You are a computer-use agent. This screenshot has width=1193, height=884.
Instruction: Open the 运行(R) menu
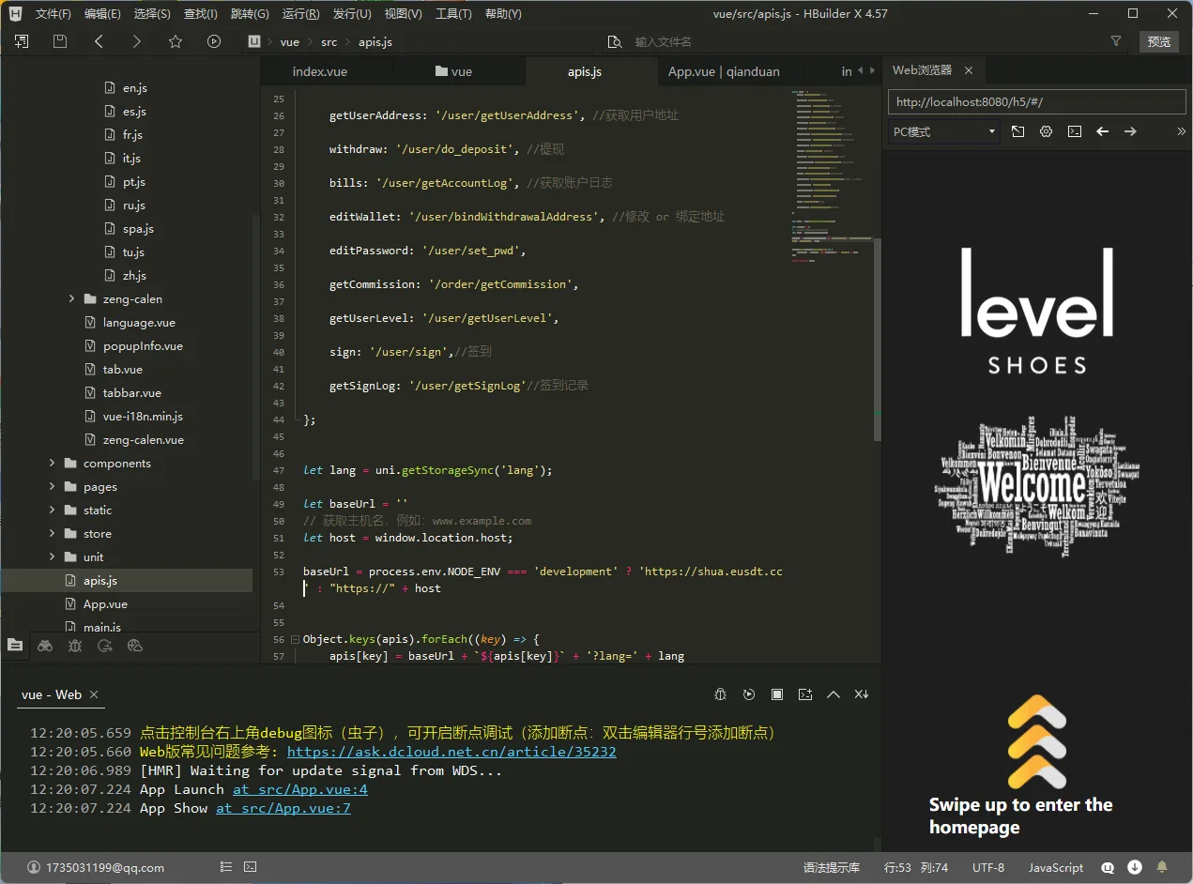[300, 14]
